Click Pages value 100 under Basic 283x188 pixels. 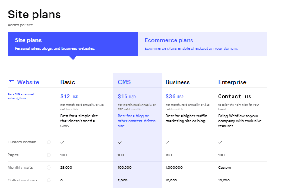[x=63, y=155]
